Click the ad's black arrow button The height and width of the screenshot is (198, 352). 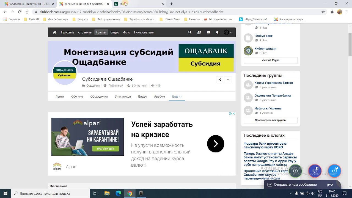click(216, 144)
